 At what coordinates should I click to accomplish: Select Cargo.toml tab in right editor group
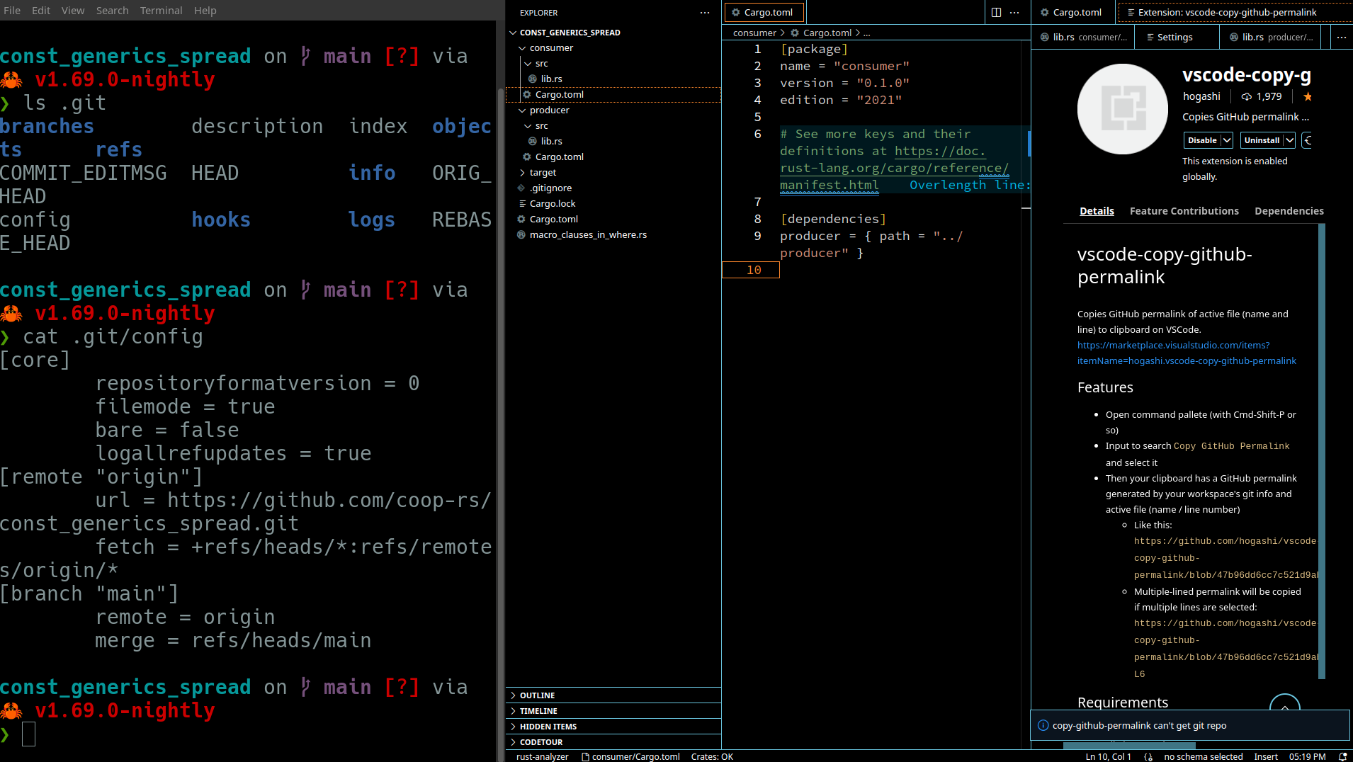point(1071,13)
